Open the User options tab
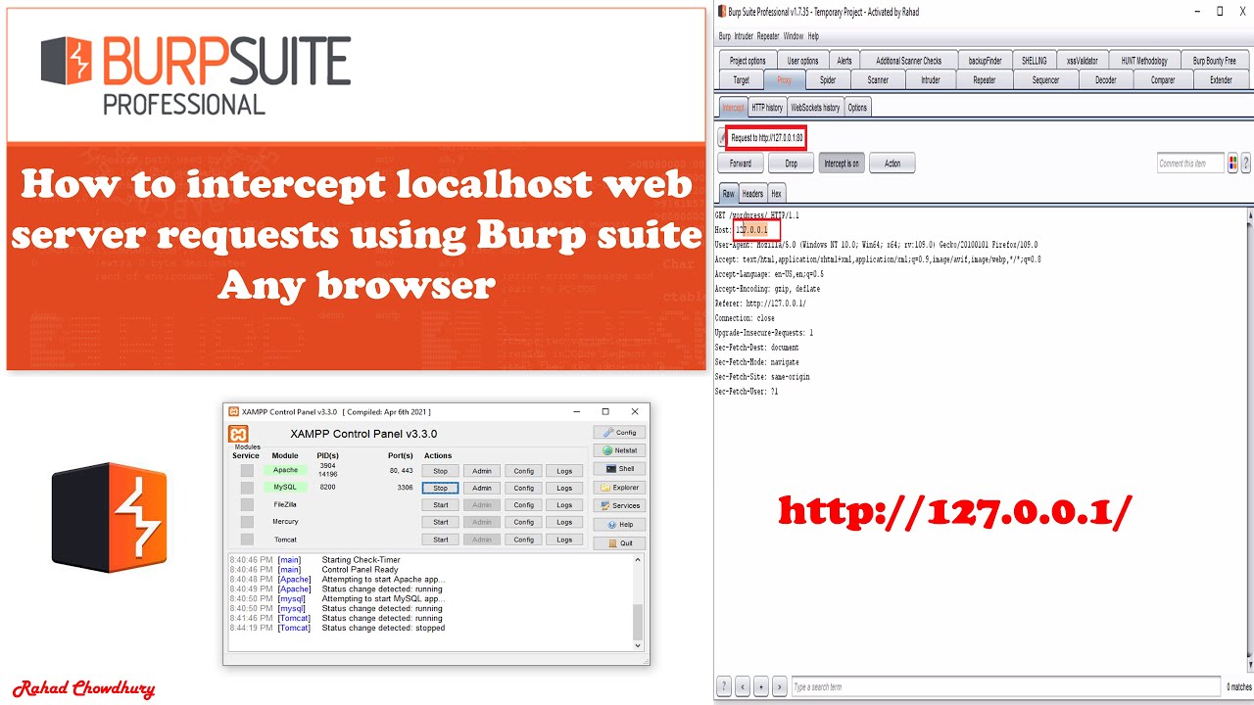 coord(802,61)
